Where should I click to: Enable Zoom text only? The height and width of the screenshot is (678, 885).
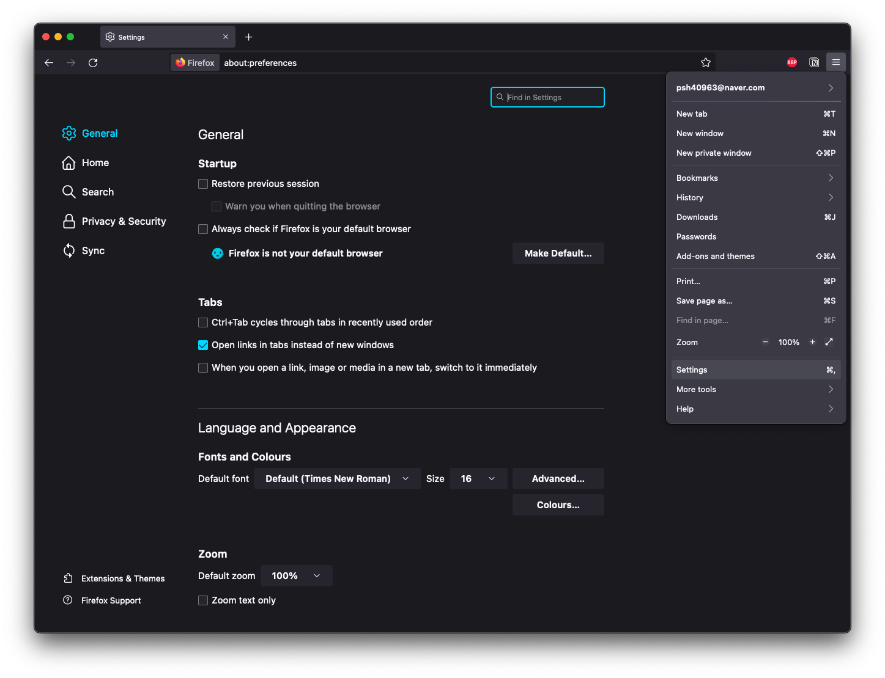203,600
